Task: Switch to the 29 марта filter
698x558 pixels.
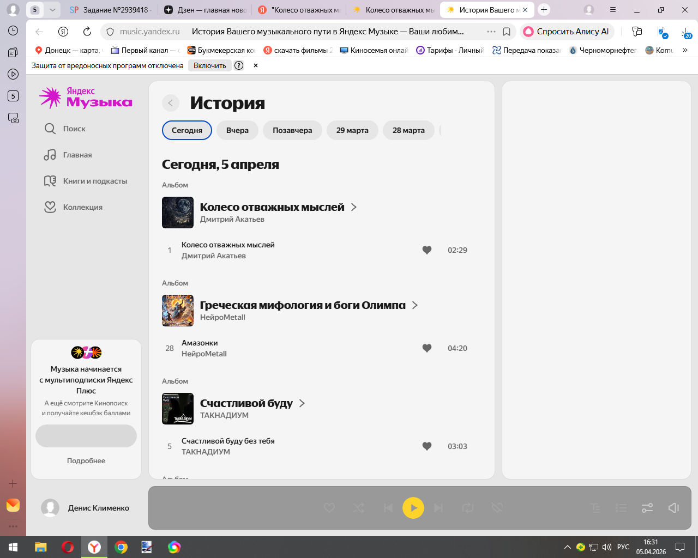Action: click(352, 130)
